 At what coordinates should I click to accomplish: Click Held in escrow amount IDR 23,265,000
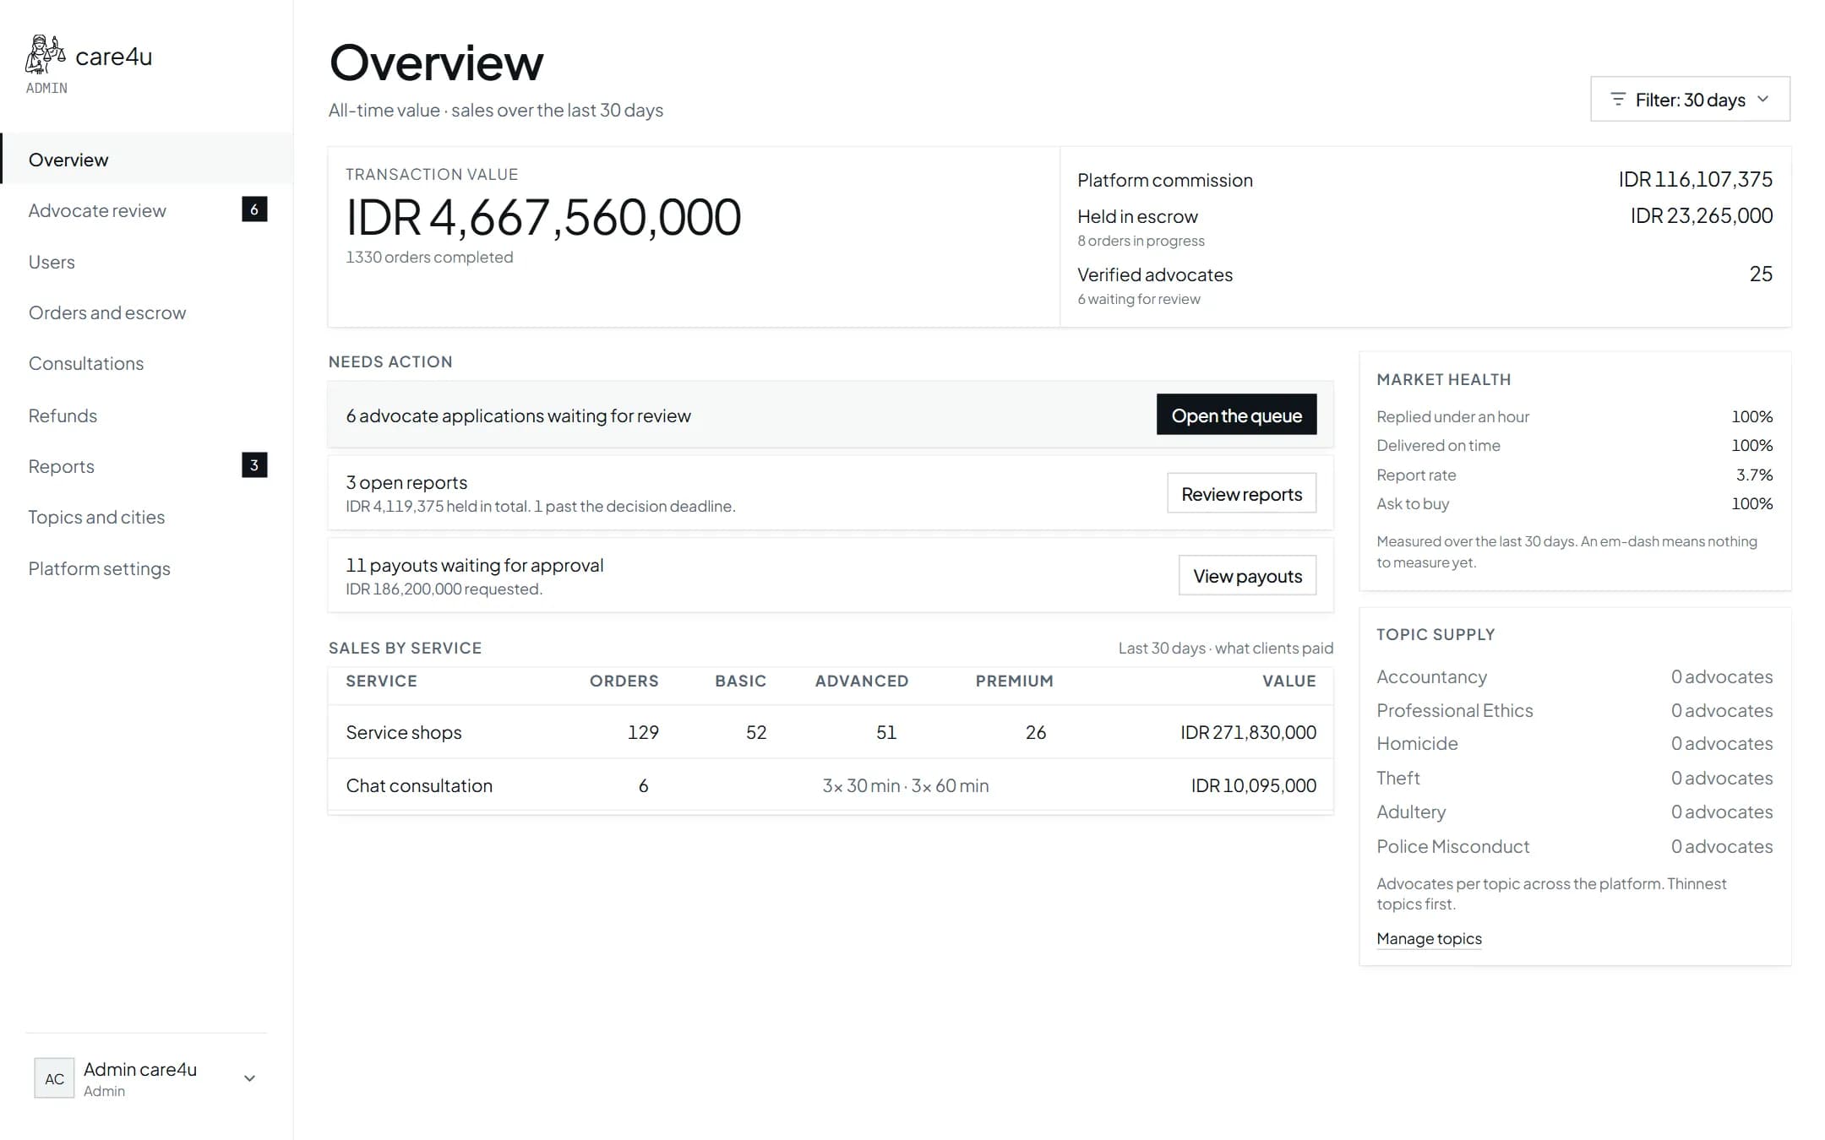pyautogui.click(x=1702, y=215)
